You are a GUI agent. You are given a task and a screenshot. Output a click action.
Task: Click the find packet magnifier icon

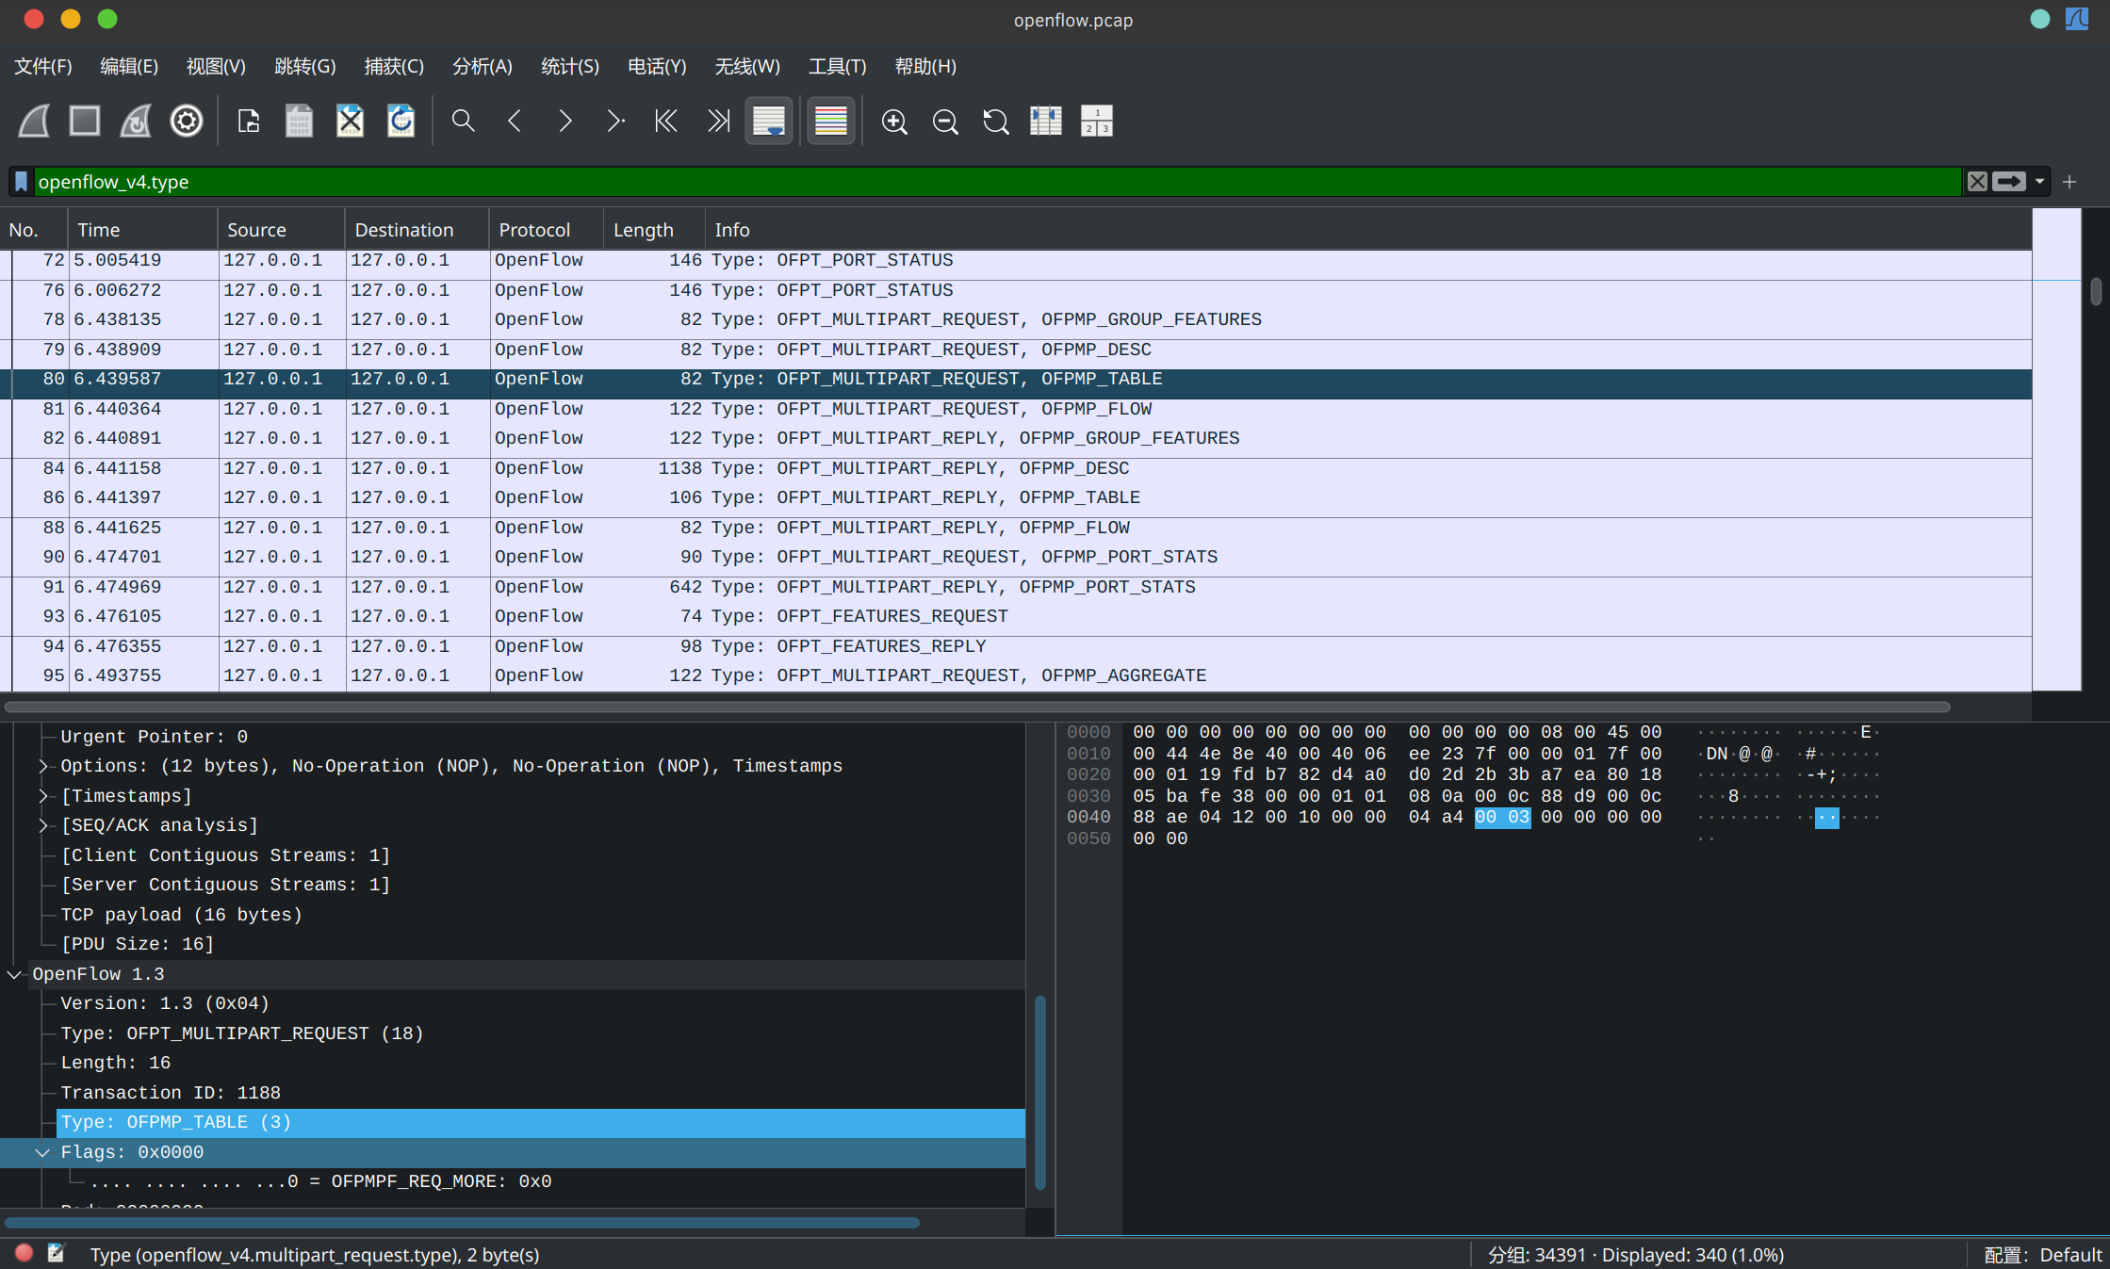coord(463,121)
